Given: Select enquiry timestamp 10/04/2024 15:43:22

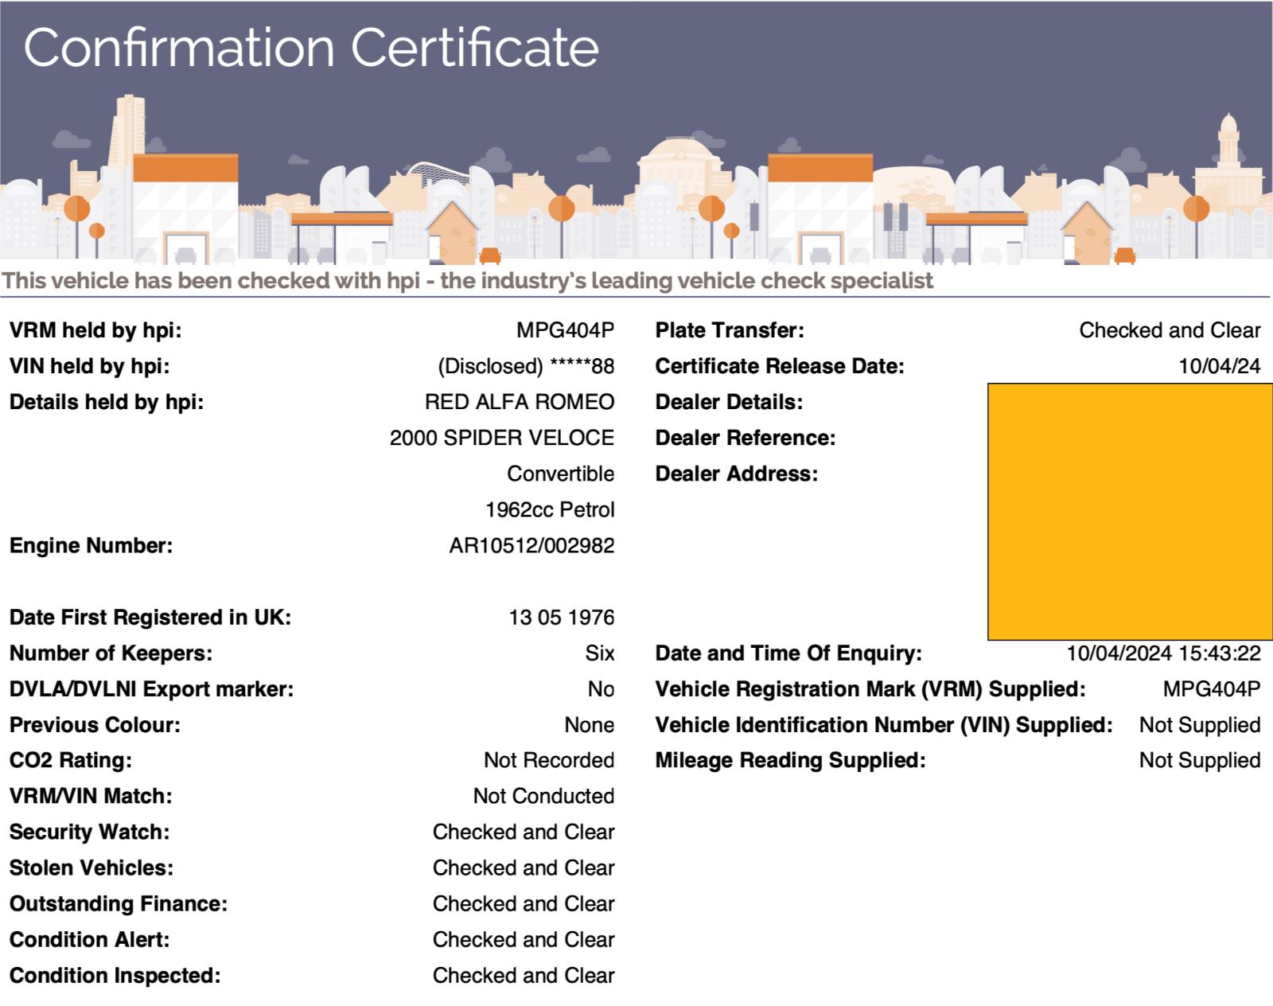Looking at the screenshot, I should coord(1163,653).
